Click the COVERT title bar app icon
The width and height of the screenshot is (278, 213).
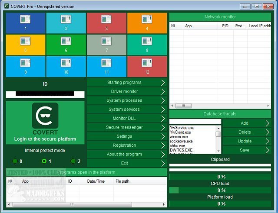coord(7,6)
